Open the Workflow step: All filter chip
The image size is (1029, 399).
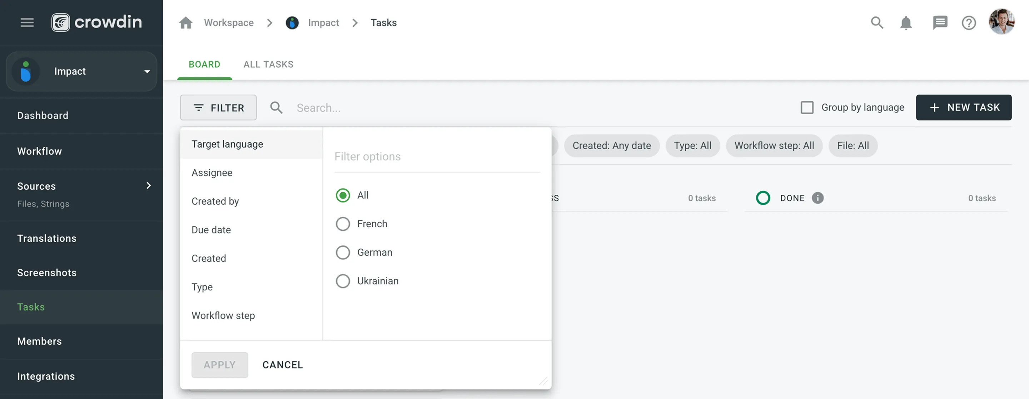(774, 145)
